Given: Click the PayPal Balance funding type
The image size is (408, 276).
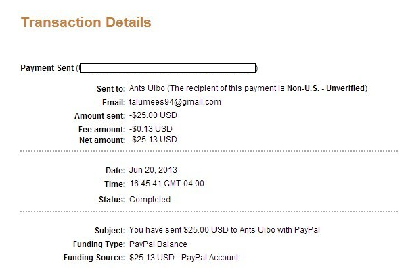Looking at the screenshot, I should (x=158, y=244).
